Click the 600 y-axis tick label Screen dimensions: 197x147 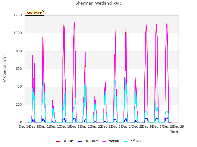19,69
